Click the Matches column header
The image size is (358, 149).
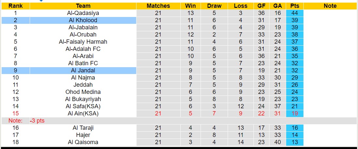coord(158,6)
